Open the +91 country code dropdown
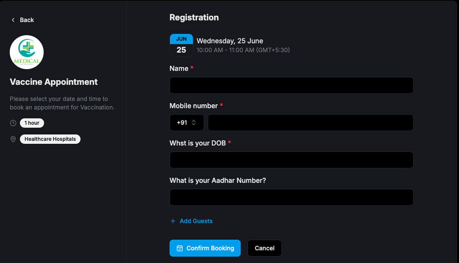The image size is (459, 263). pyautogui.click(x=187, y=123)
